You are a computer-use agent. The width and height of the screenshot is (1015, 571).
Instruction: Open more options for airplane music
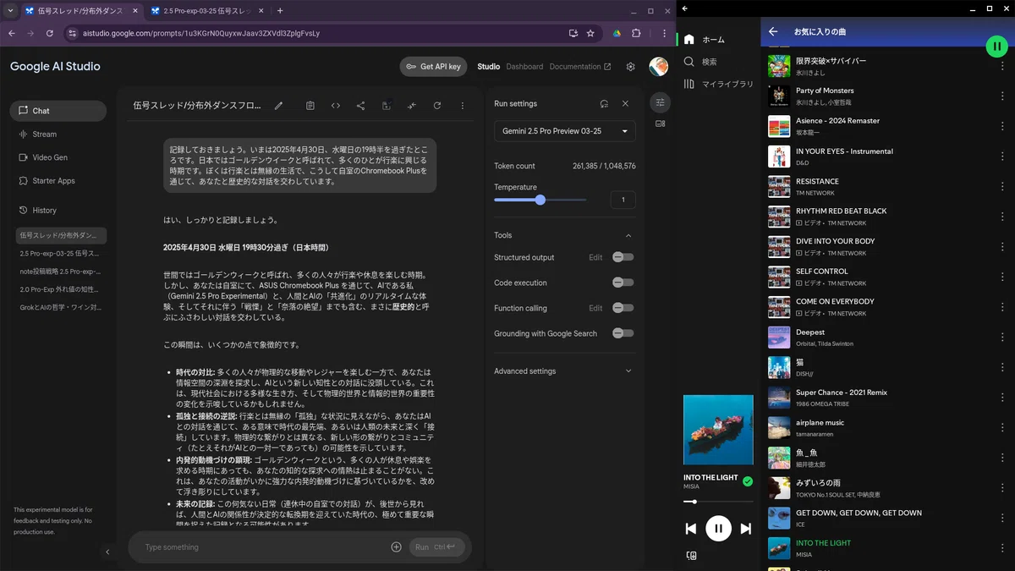[x=1002, y=428]
